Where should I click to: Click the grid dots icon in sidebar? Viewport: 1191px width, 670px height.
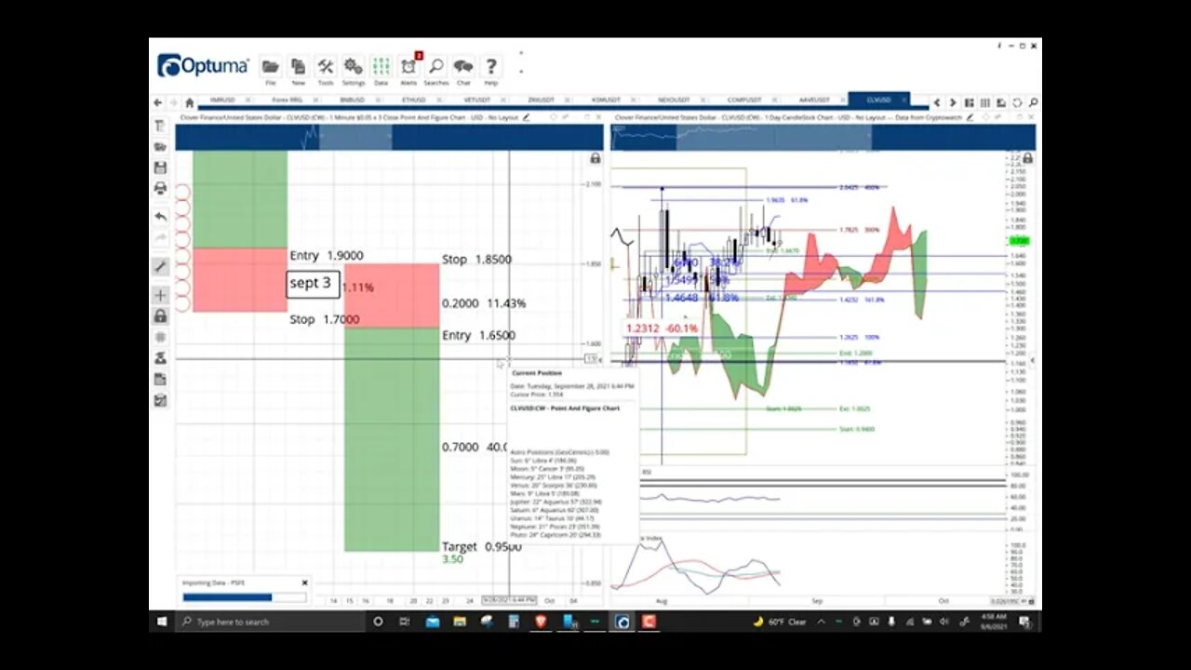coord(160,337)
